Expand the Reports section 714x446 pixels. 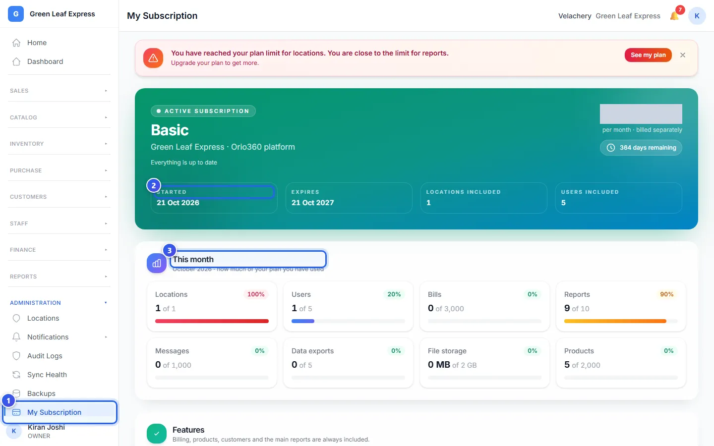tap(59, 277)
